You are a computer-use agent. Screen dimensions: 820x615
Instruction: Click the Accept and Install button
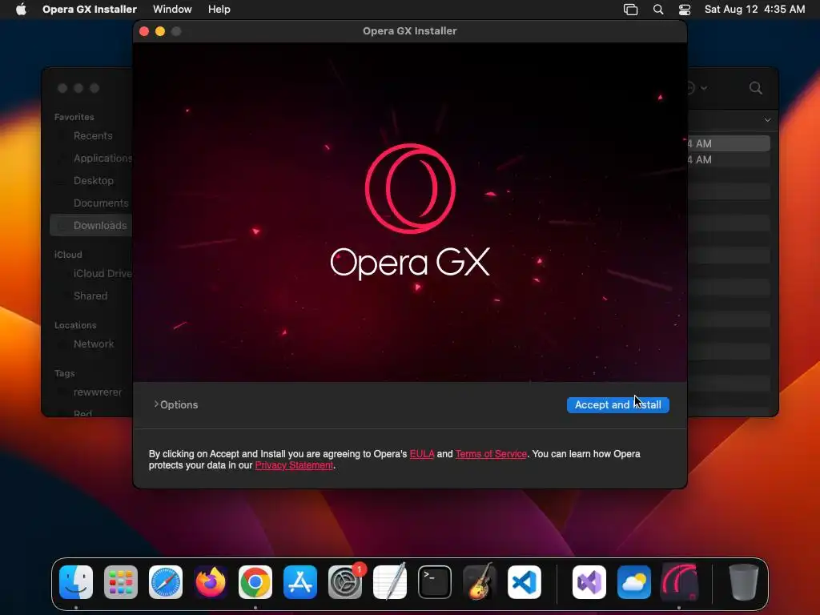[617, 404]
